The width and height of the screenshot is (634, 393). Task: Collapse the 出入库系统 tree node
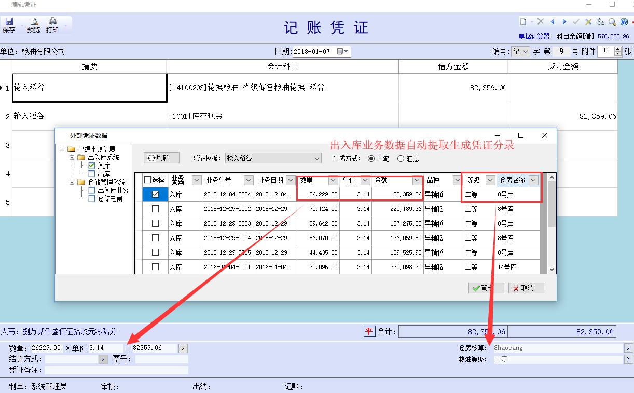(x=72, y=158)
